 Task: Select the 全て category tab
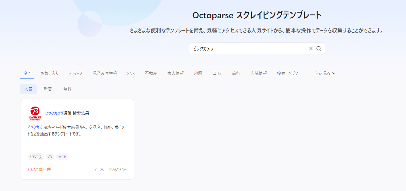(27, 74)
